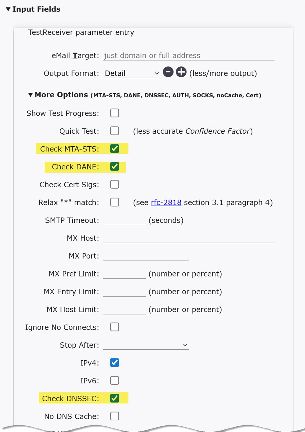Enable the Check Cert Sigs checkbox
Viewport: 305px width, 432px height.
click(114, 184)
